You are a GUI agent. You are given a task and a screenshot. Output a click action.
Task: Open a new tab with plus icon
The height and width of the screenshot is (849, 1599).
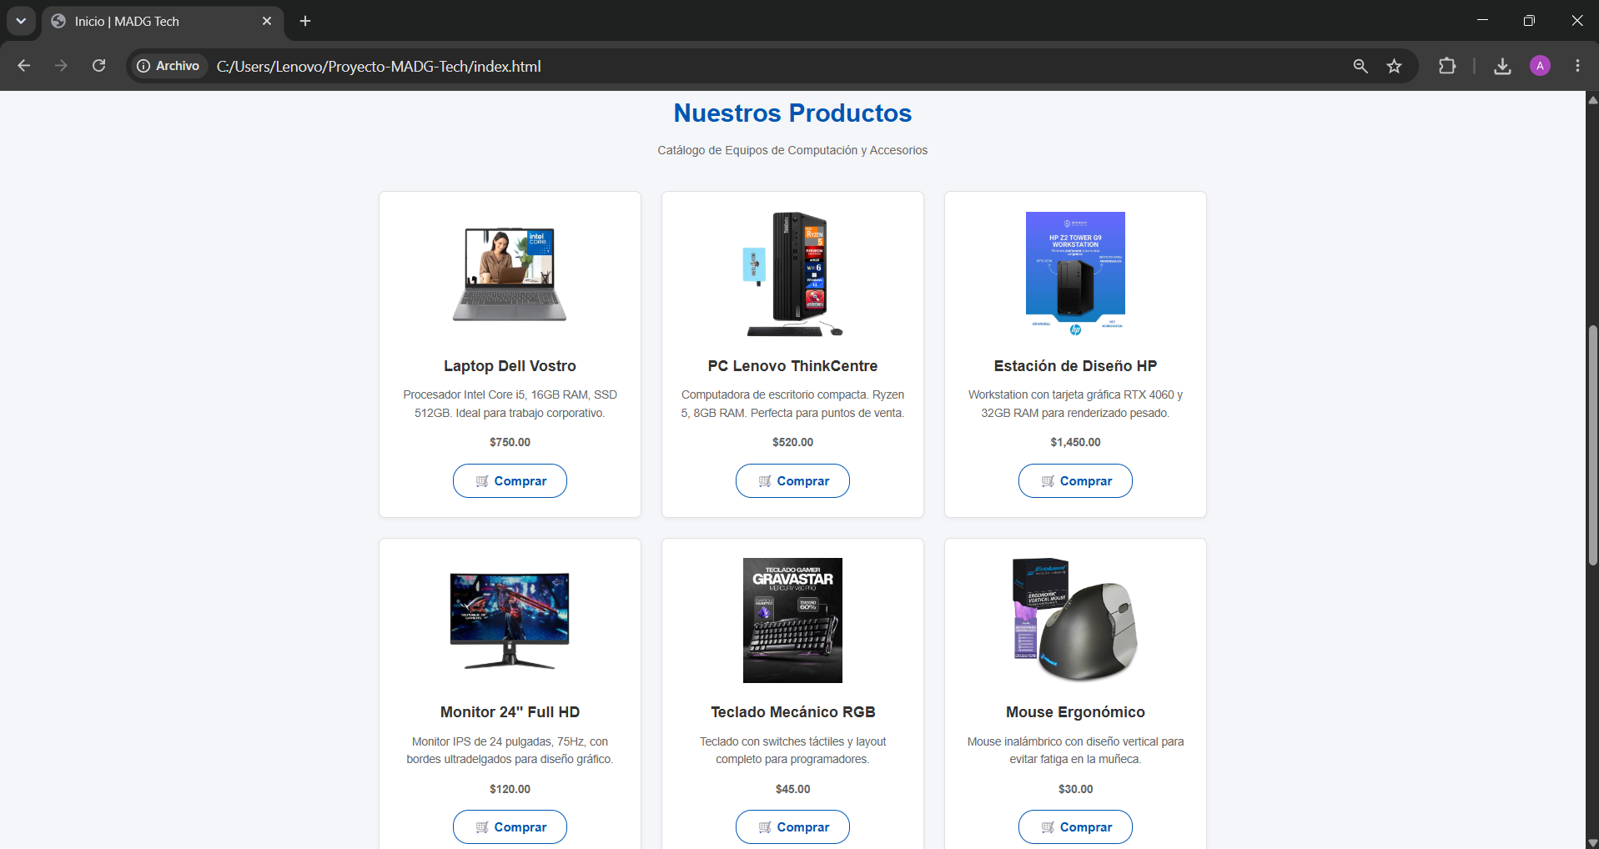click(305, 21)
